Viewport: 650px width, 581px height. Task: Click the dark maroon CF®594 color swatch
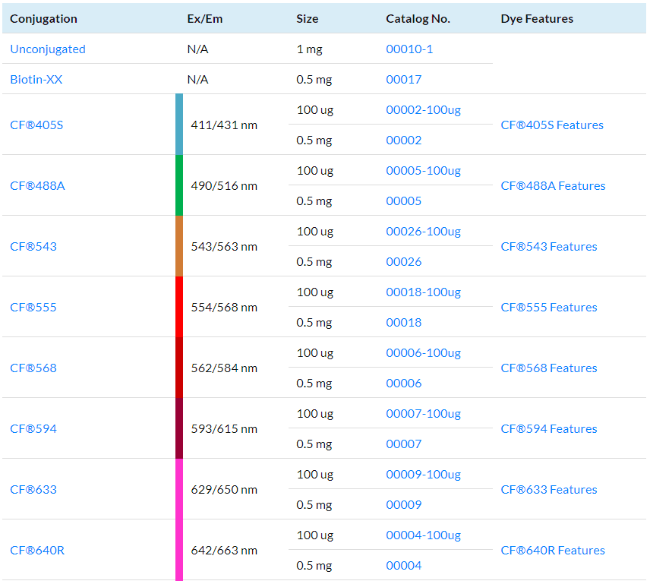(x=179, y=428)
